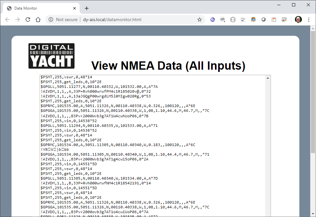Viewport: 316px width, 217px height.
Task: Open the blue WS extension icon
Action: tap(212, 19)
